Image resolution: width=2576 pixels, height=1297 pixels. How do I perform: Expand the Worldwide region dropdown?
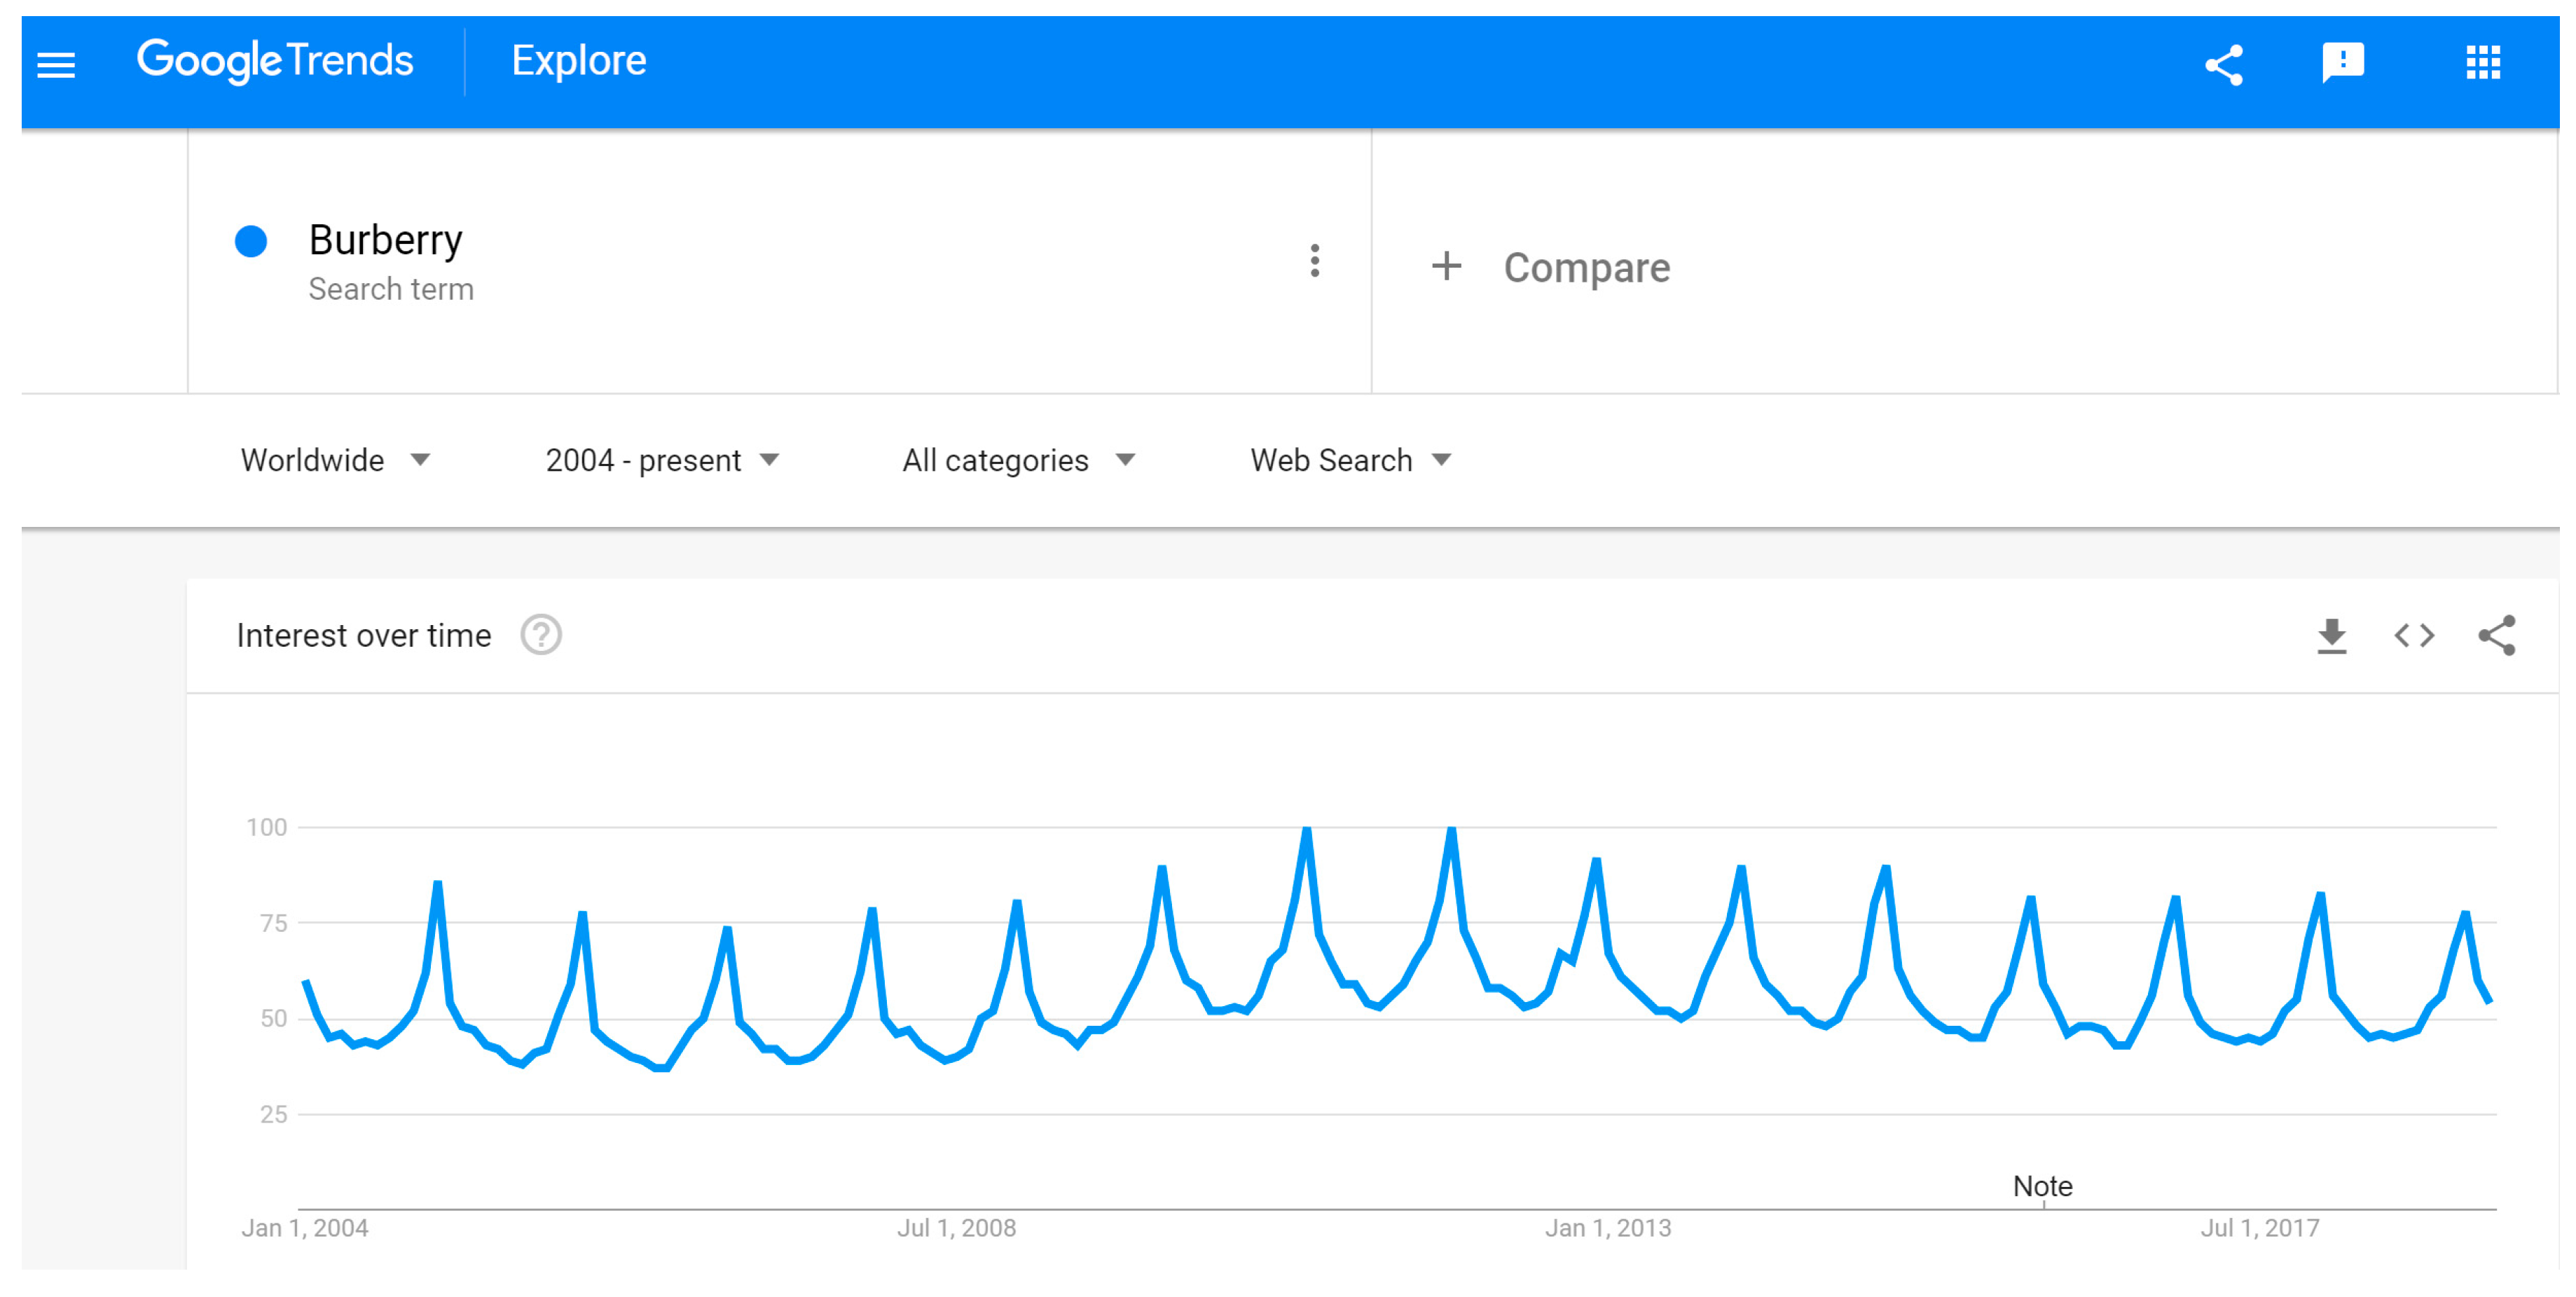pyautogui.click(x=335, y=460)
